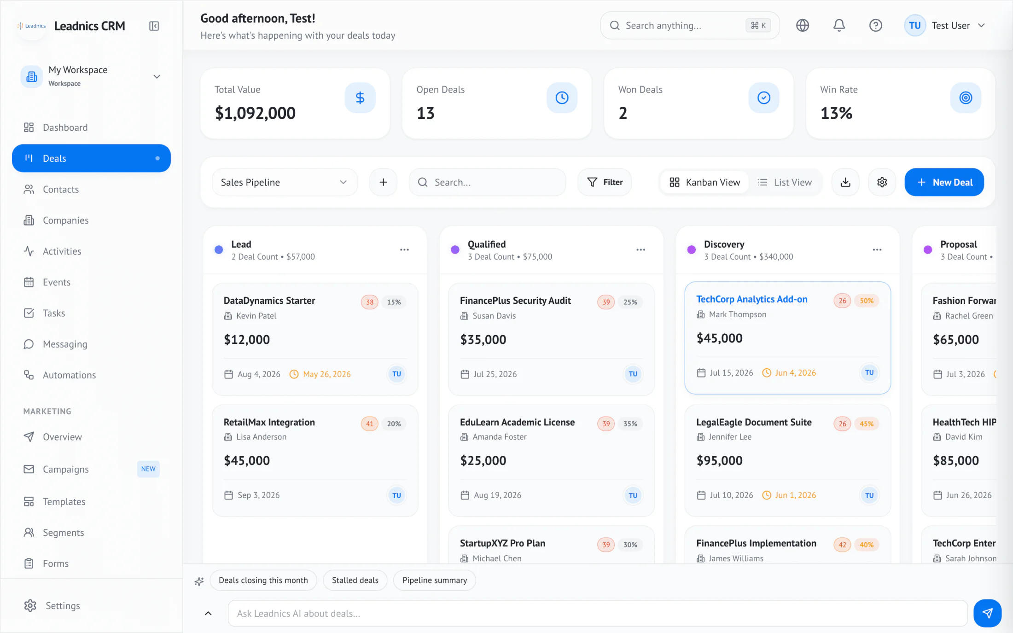Click the AI sparkle icon
The height and width of the screenshot is (633, 1013).
[x=199, y=581]
